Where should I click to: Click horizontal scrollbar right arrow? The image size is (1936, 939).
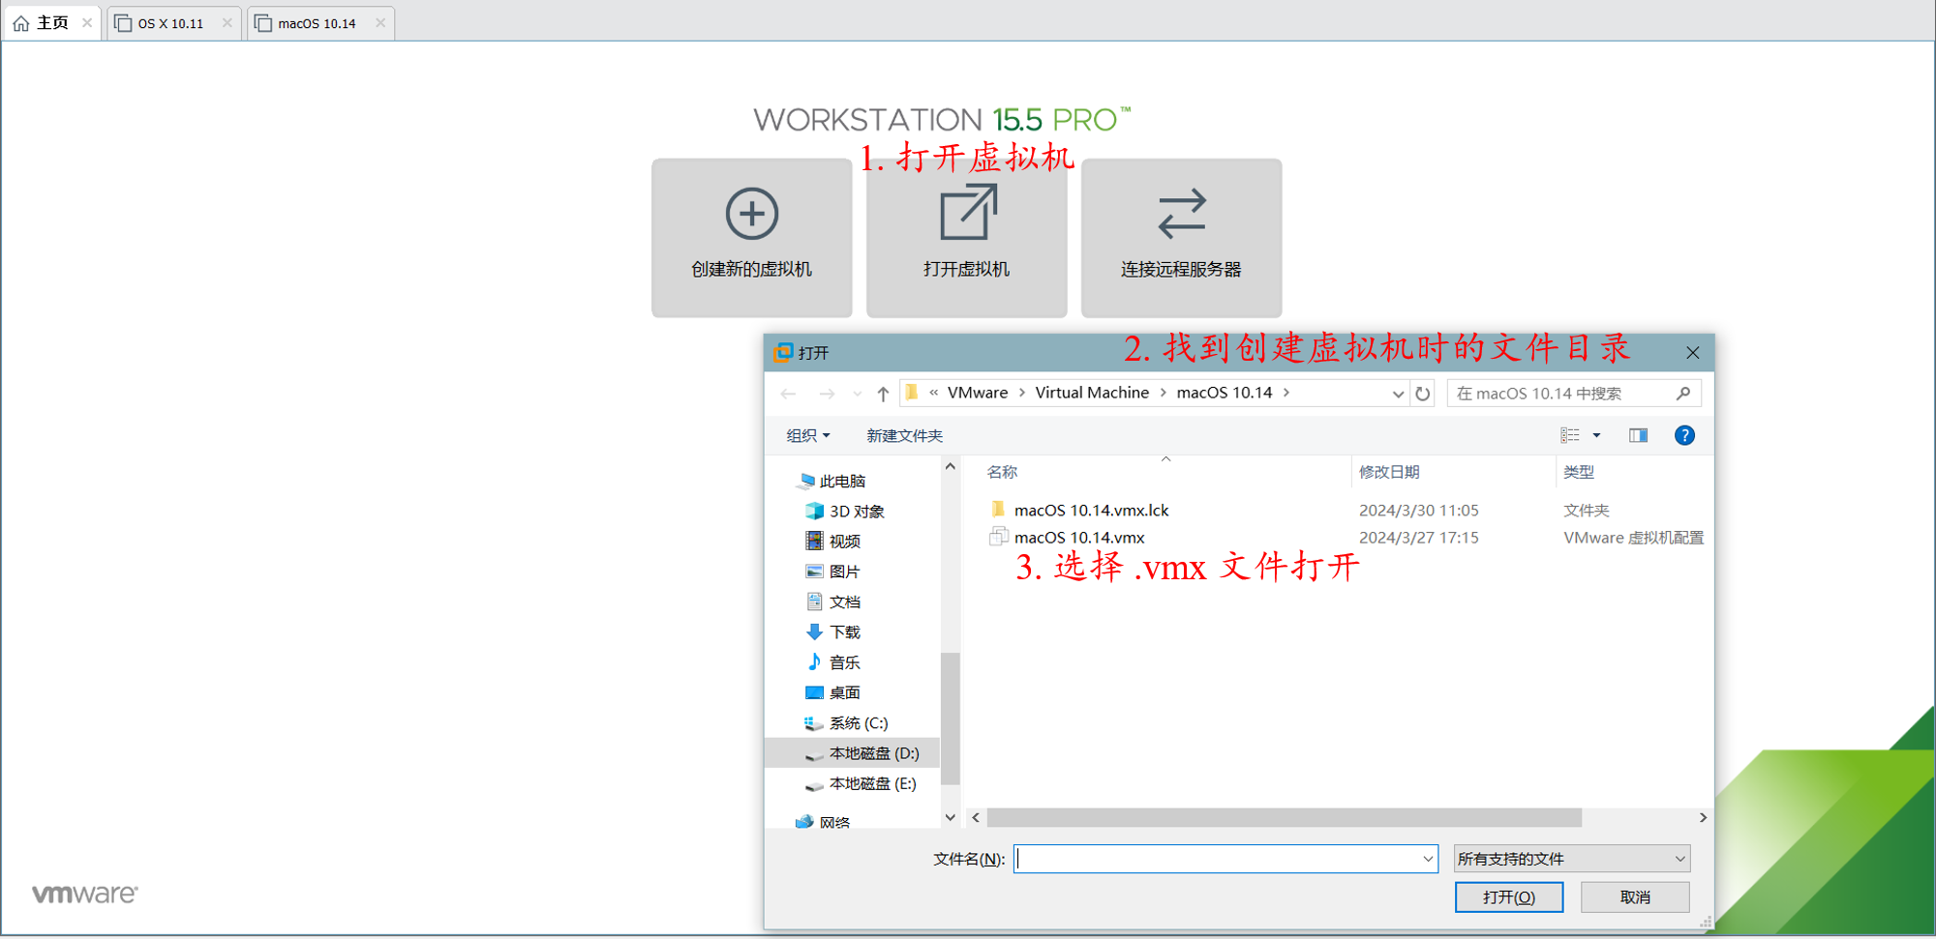(1703, 818)
